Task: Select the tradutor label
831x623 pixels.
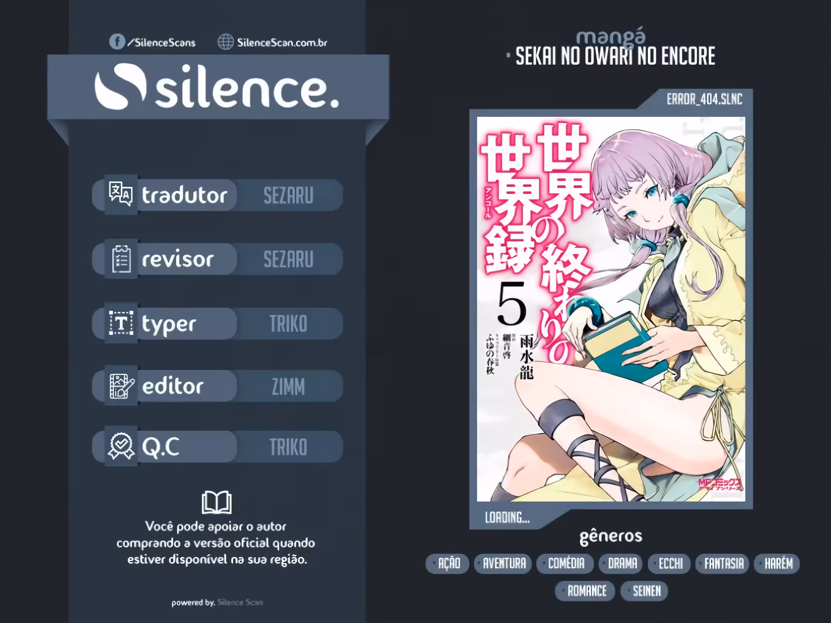Action: tap(185, 195)
